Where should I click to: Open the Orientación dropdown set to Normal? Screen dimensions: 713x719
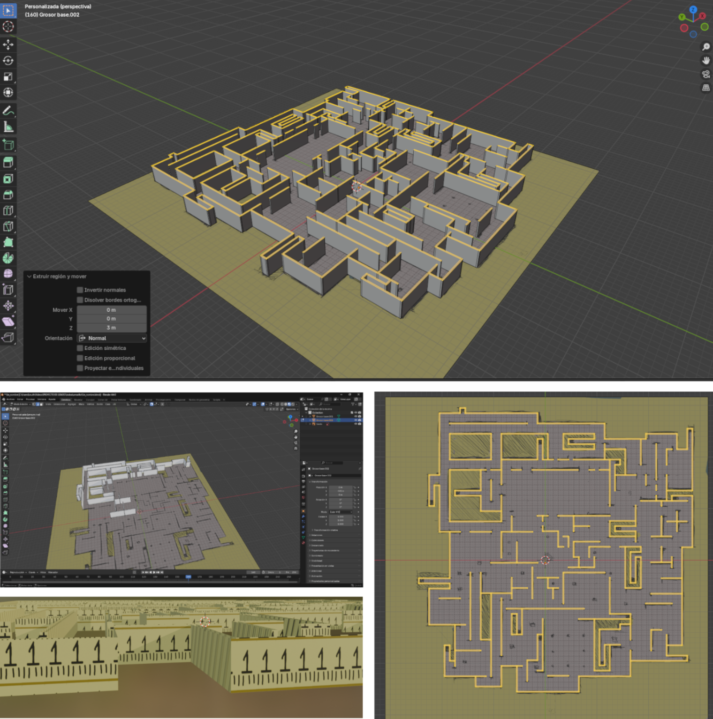tap(112, 338)
